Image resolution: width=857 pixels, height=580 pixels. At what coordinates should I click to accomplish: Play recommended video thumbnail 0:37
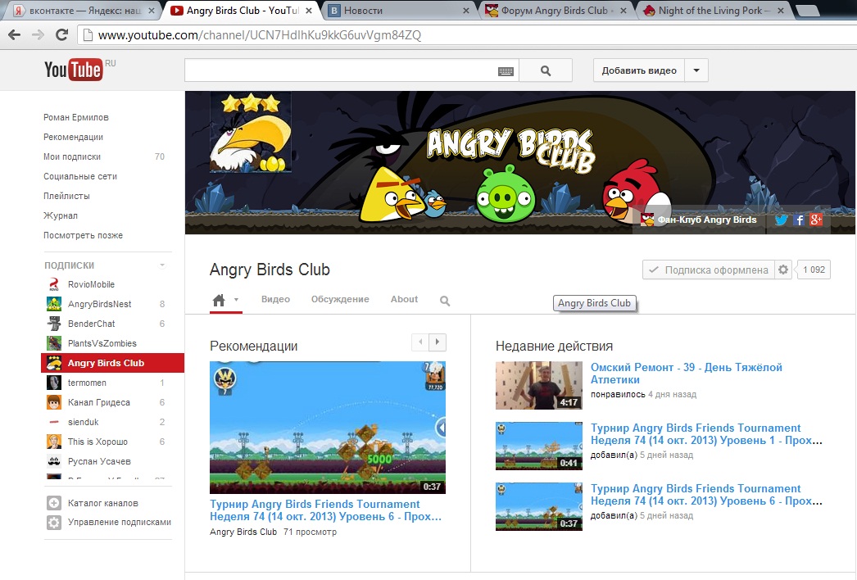click(328, 428)
